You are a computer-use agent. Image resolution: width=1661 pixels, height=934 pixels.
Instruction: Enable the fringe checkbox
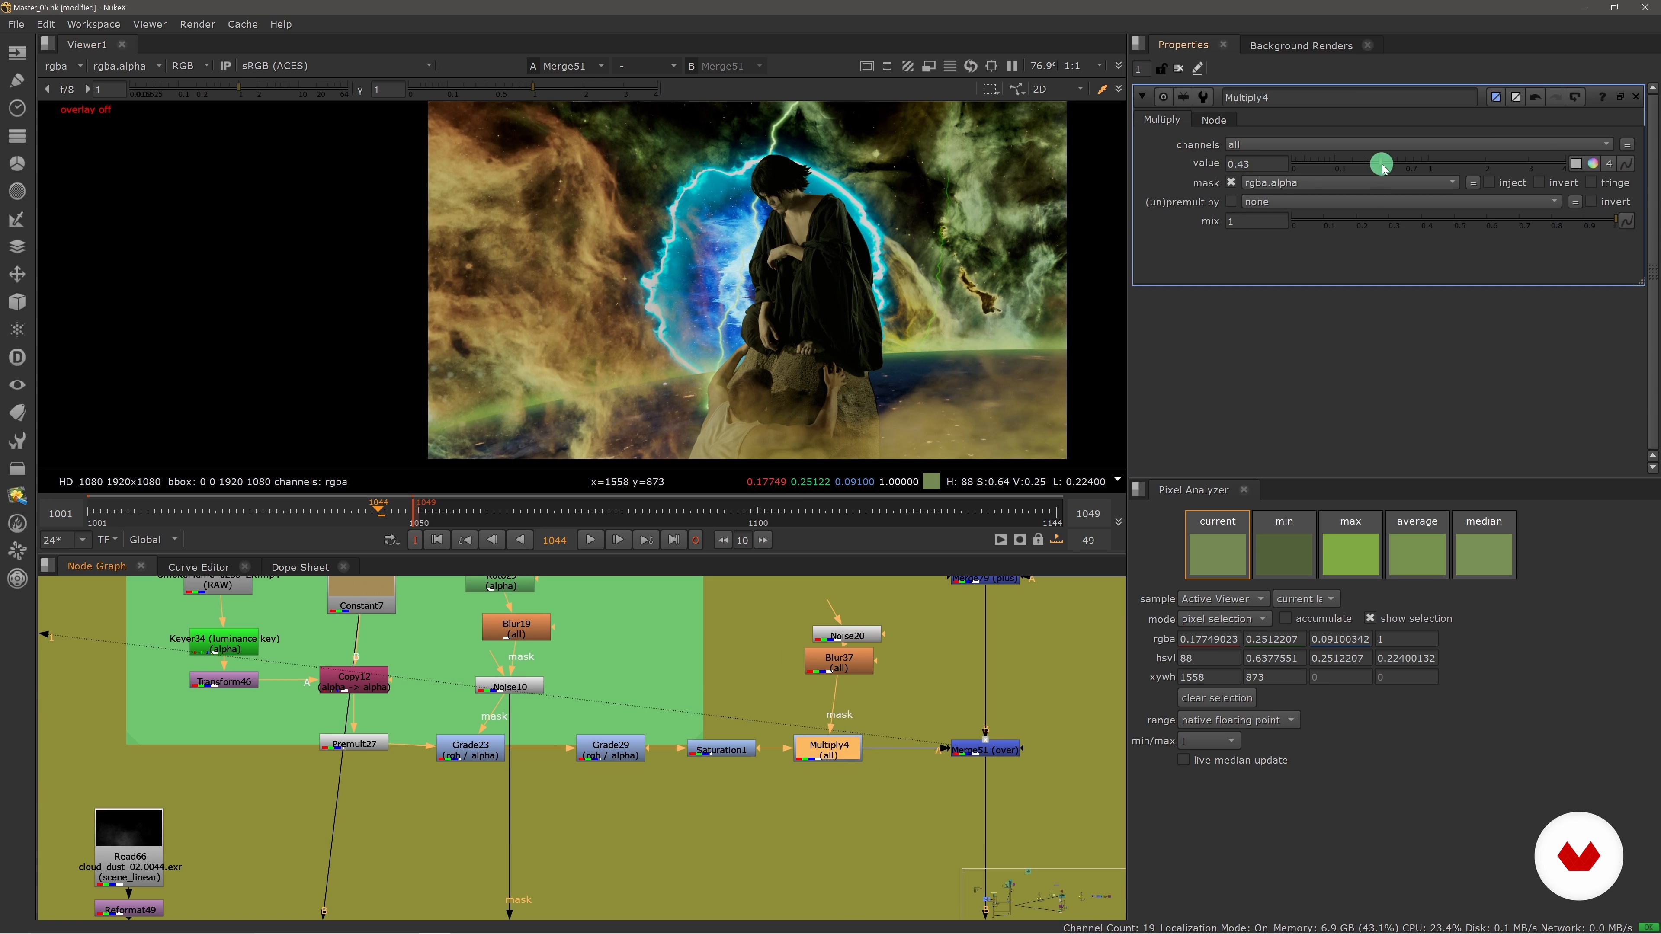[x=1591, y=182]
